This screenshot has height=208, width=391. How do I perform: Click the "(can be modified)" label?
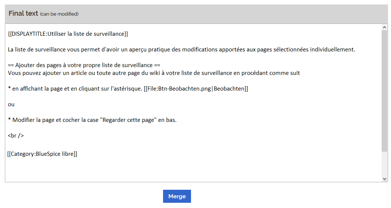pos(59,14)
